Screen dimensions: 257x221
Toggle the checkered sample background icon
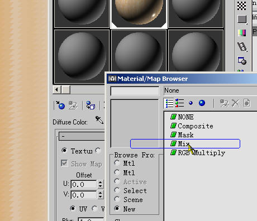pos(241,6)
